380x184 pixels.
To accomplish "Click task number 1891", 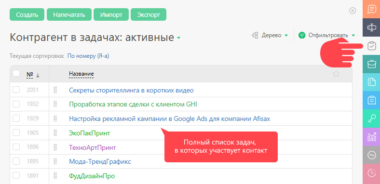I will click(32, 176).
